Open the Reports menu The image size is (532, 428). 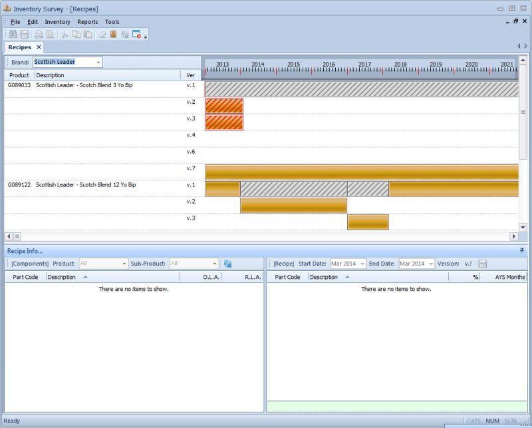coord(88,21)
